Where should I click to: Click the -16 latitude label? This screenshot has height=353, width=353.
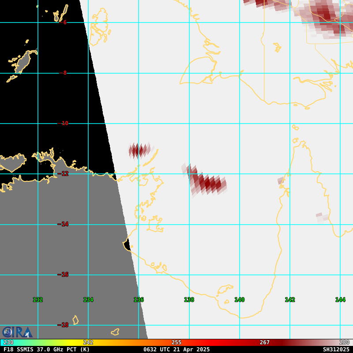(x=63, y=274)
